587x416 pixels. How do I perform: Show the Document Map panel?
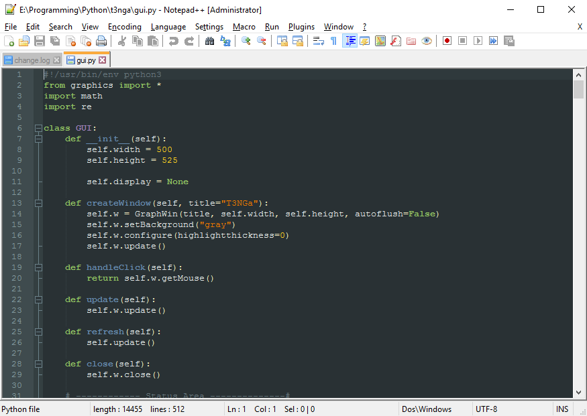coord(380,41)
